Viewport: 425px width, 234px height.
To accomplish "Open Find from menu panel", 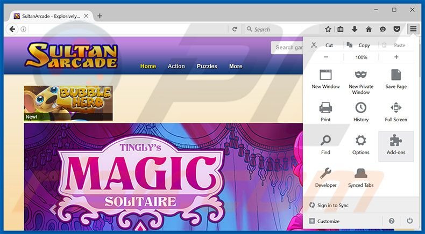I will 325,145.
